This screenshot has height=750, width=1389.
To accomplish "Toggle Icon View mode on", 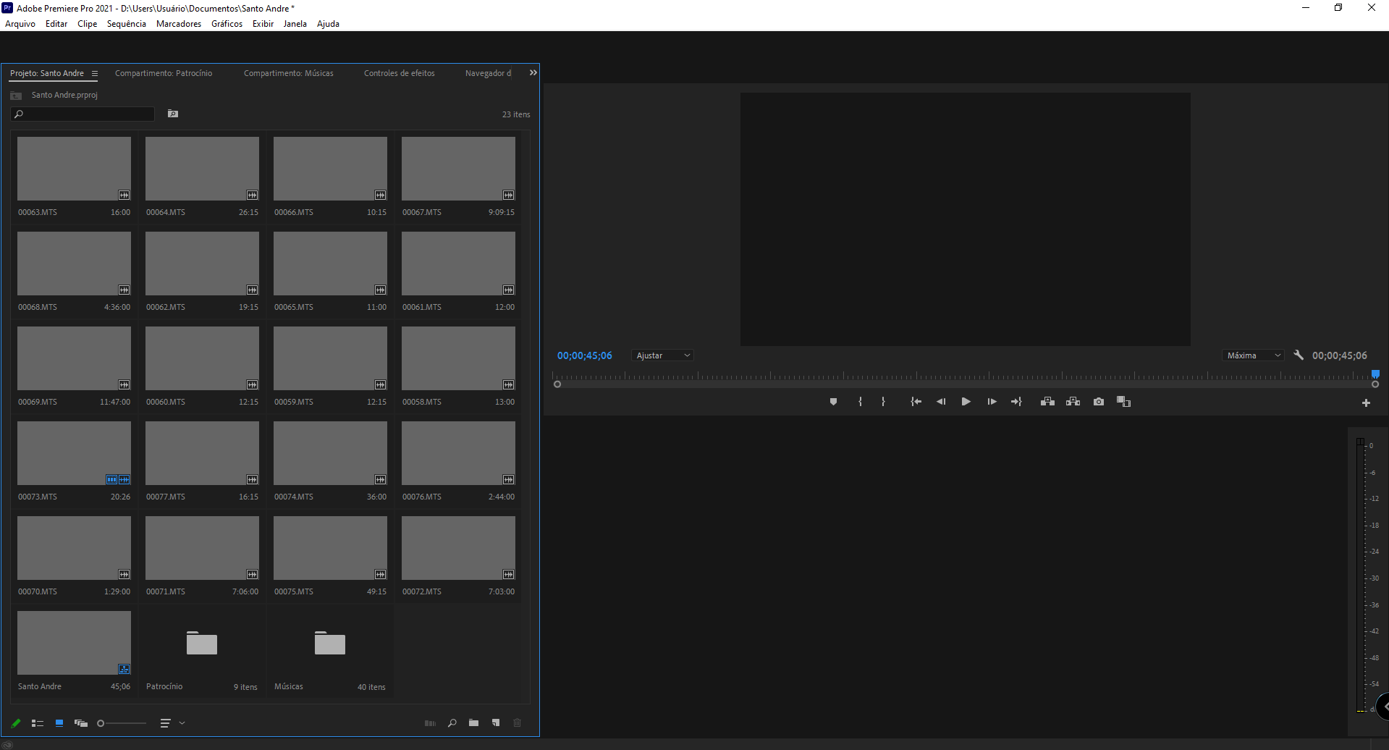I will click(59, 722).
